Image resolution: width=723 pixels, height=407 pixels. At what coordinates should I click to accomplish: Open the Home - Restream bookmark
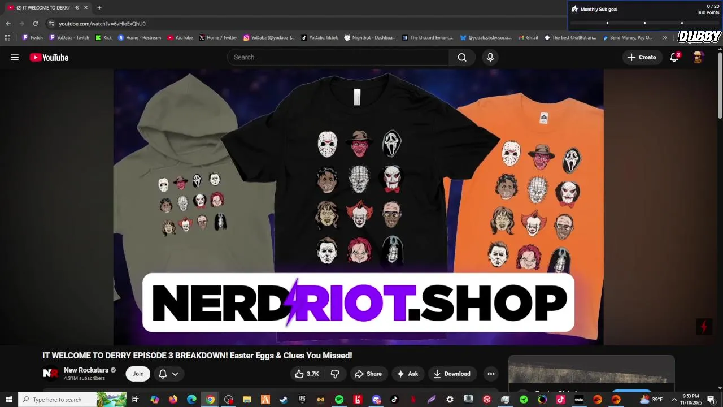point(140,38)
